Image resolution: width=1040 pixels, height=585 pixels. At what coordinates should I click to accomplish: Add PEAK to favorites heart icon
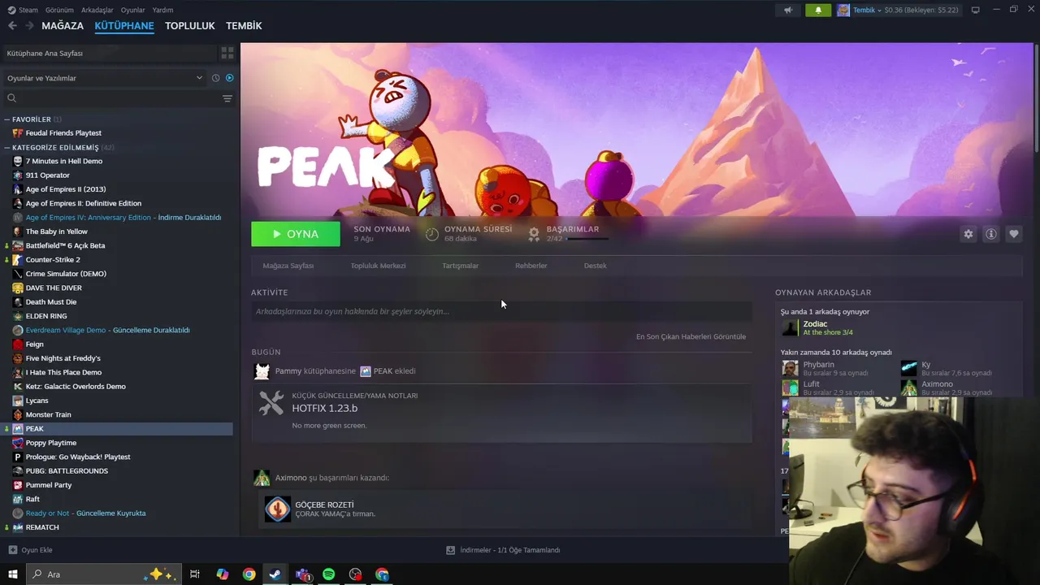coord(1013,234)
